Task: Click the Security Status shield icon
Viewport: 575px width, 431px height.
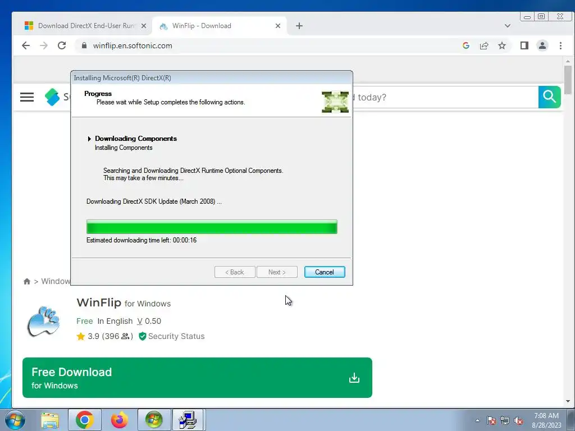Action: click(143, 336)
